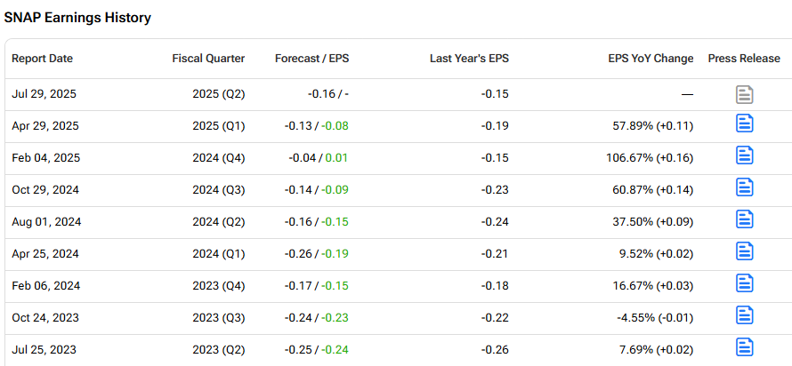
Task: Click the 2024 (Q4) fiscal quarter cell
Action: [x=219, y=158]
